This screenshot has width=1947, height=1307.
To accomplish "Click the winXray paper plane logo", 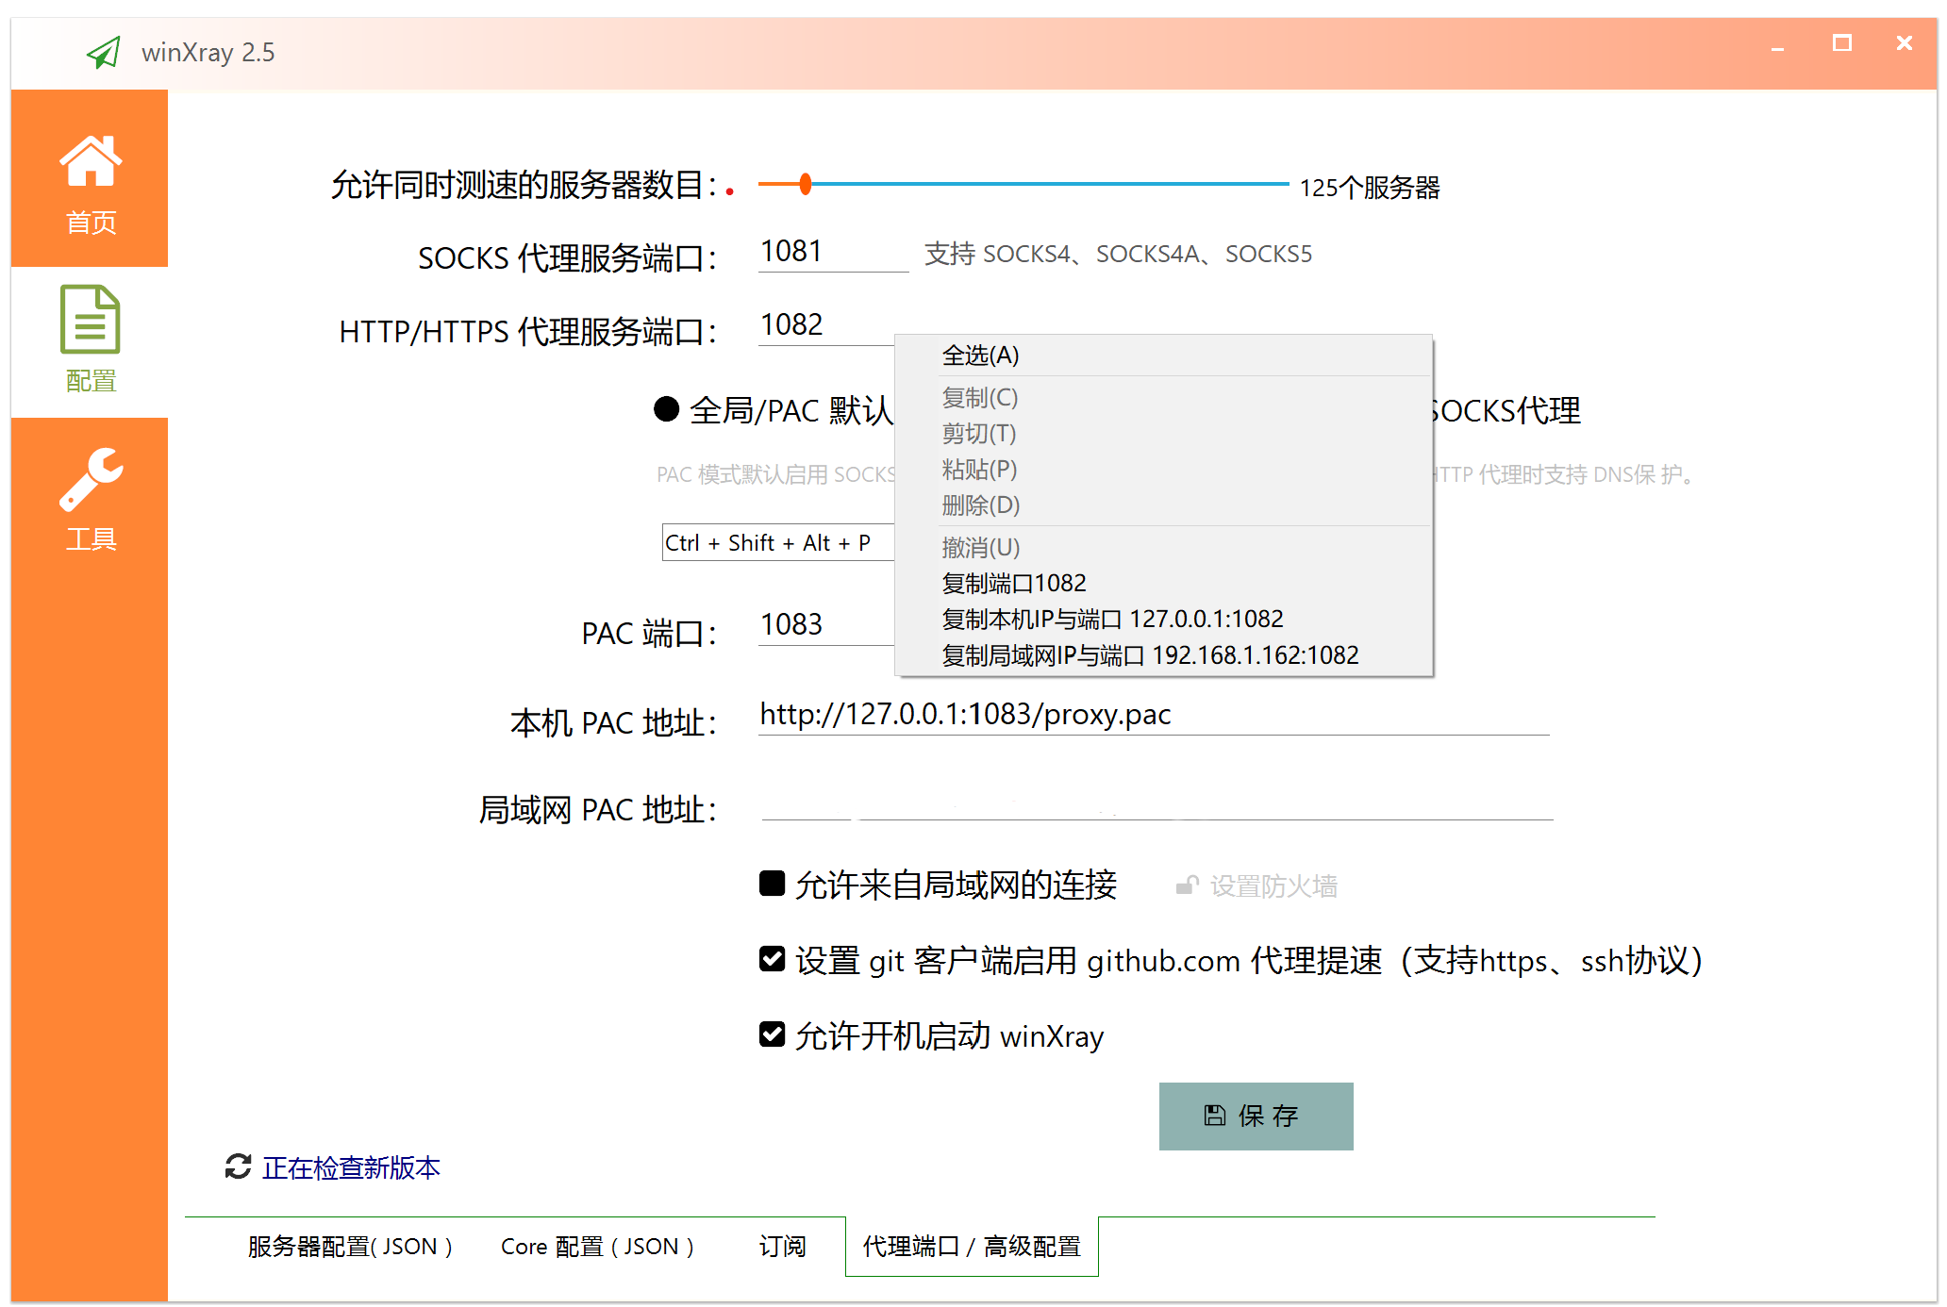I will (104, 52).
